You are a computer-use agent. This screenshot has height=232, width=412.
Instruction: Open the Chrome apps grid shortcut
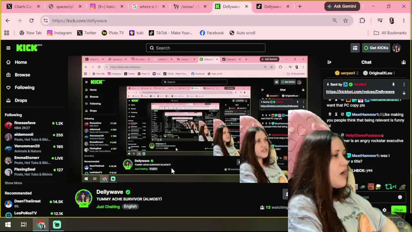pos(6,33)
